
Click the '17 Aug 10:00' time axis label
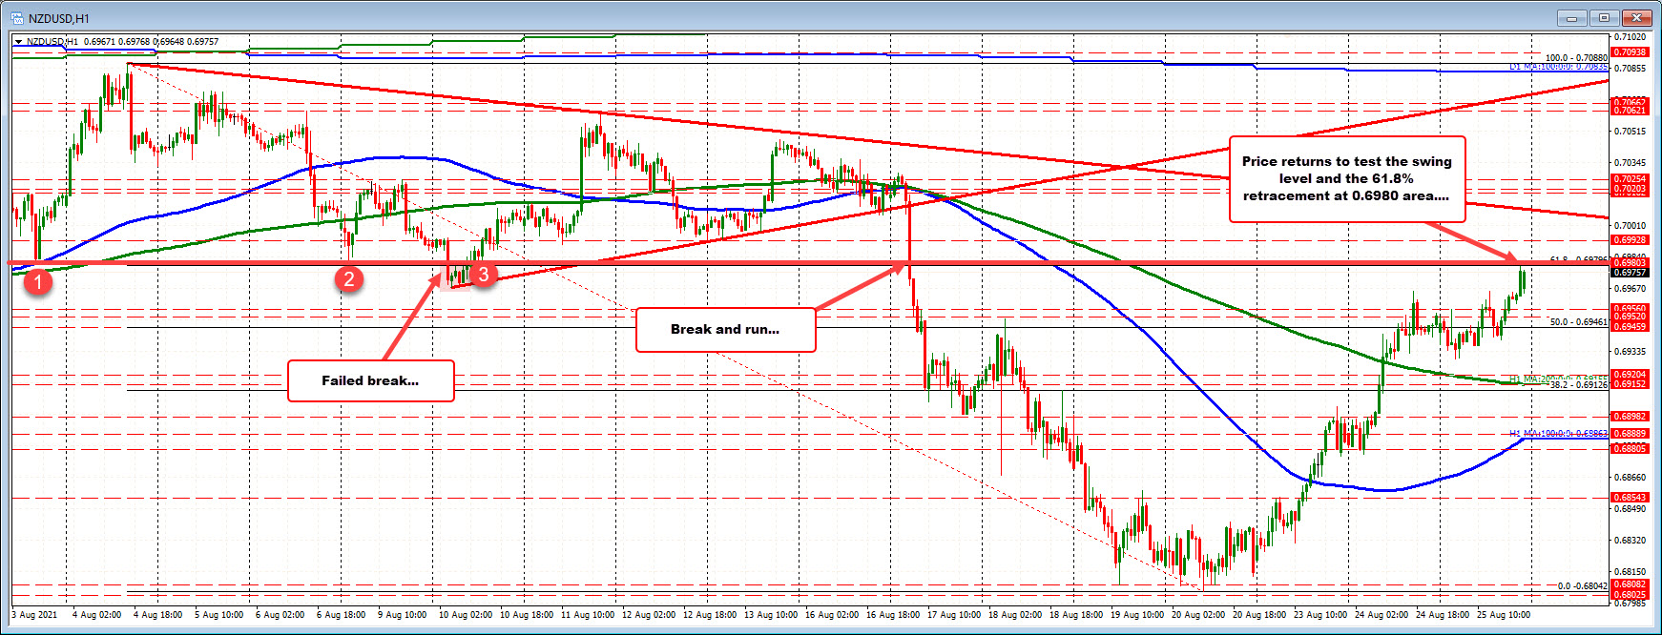[954, 615]
